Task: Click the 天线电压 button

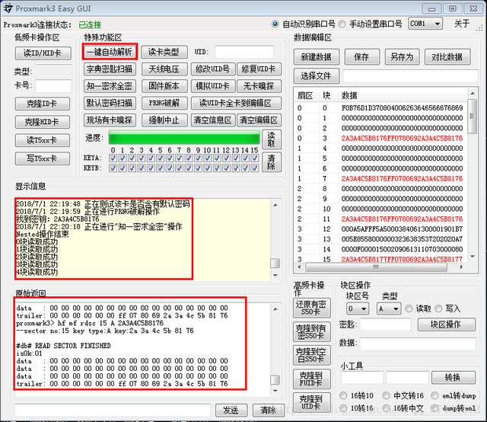Action: pyautogui.click(x=164, y=69)
